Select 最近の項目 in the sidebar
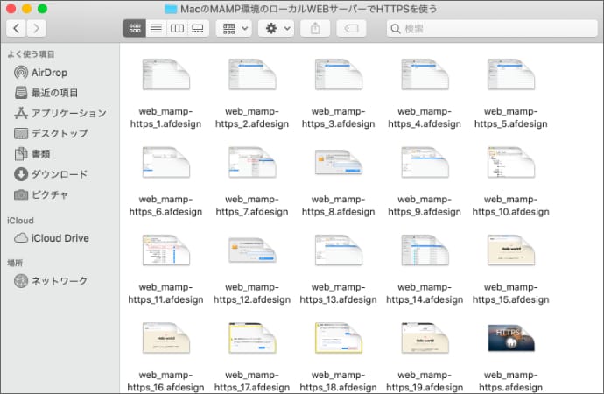The width and height of the screenshot is (604, 394). pos(54,93)
